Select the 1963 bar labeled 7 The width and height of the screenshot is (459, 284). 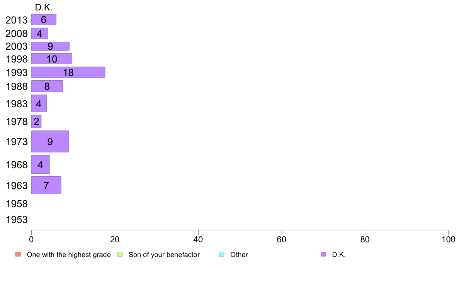pos(46,185)
